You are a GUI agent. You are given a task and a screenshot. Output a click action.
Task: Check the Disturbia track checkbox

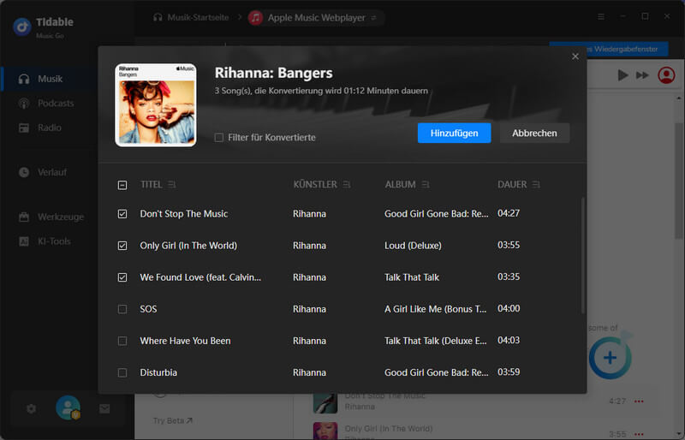point(122,372)
